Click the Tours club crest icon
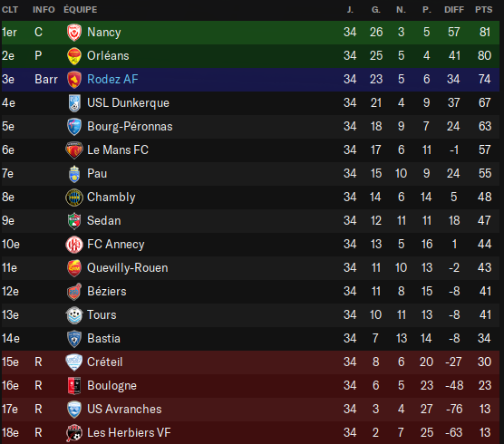Screen dimensions: 504x444 [x=74, y=315]
